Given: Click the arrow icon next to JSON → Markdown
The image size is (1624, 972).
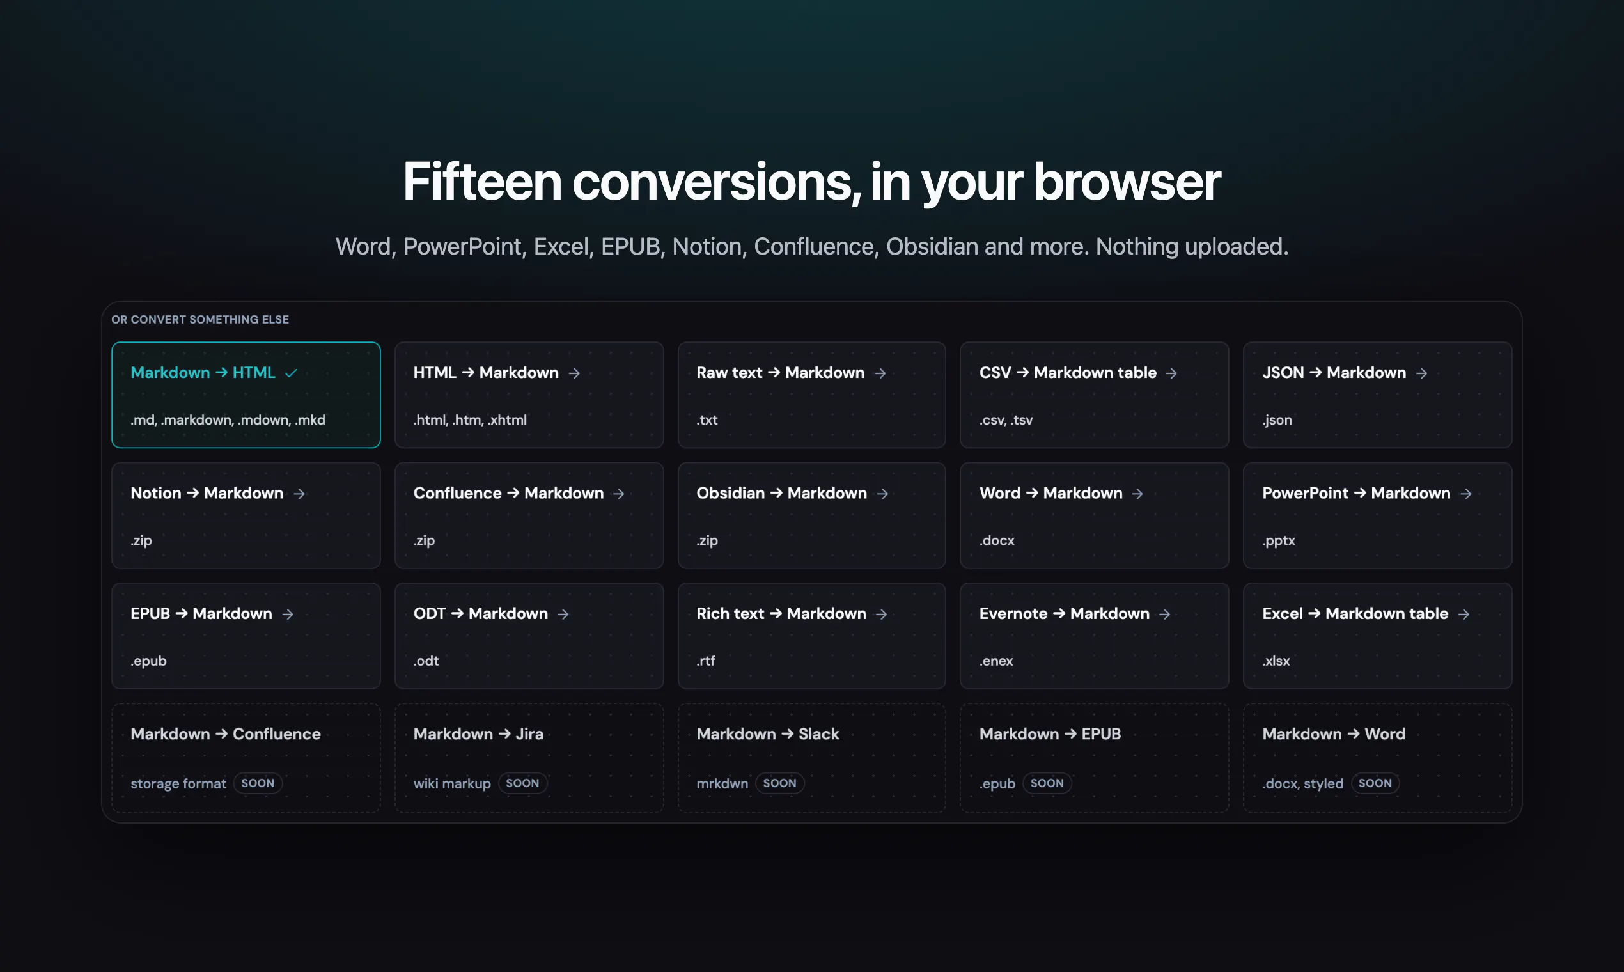Looking at the screenshot, I should [x=1421, y=373].
